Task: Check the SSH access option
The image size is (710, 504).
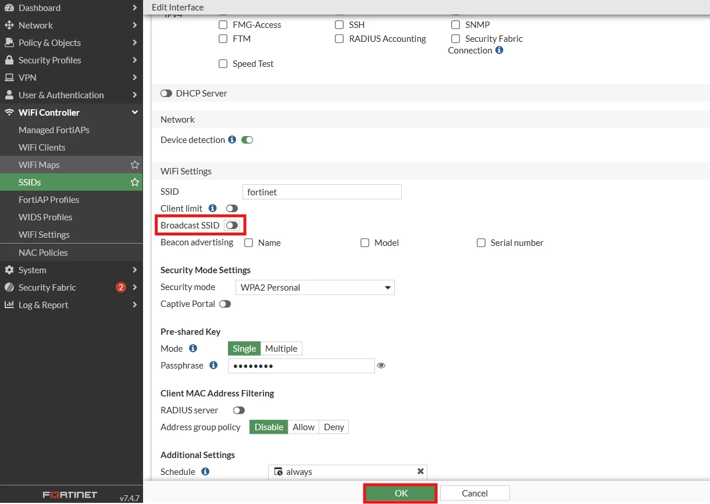Action: (339, 25)
